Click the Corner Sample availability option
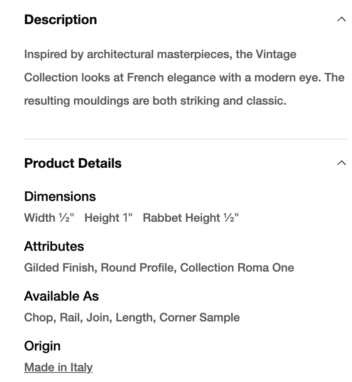Image resolution: width=352 pixels, height=382 pixels. [199, 317]
